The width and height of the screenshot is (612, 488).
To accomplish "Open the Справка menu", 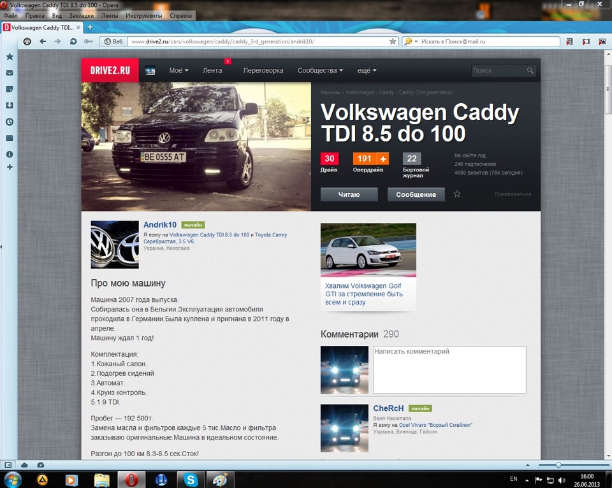I will 180,15.
